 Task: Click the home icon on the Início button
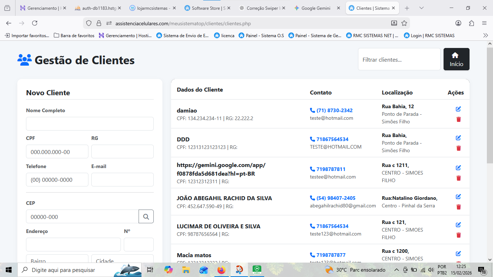456,55
